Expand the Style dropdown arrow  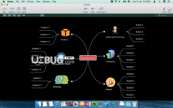click(95, 9)
